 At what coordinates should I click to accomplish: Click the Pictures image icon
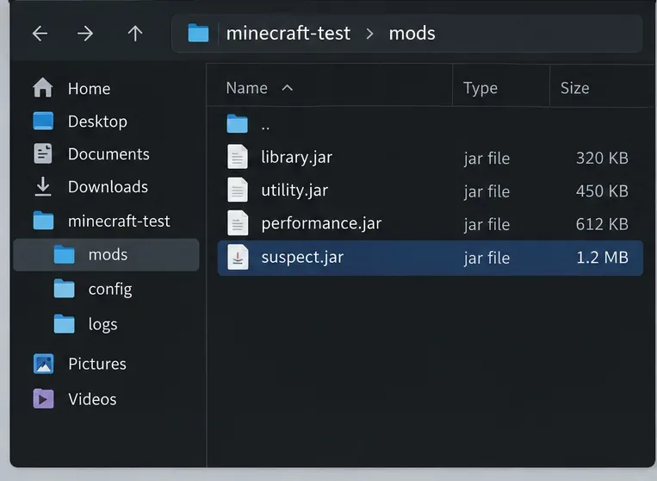pyautogui.click(x=43, y=364)
